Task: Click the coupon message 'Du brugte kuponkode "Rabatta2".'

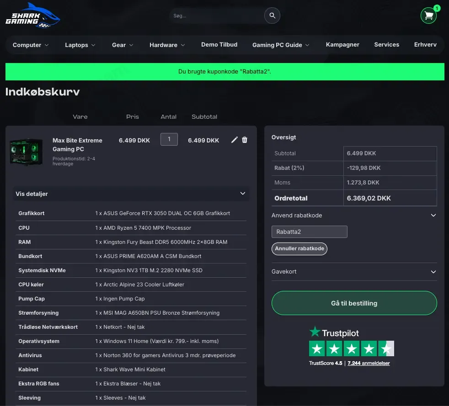Action: pyautogui.click(x=224, y=72)
